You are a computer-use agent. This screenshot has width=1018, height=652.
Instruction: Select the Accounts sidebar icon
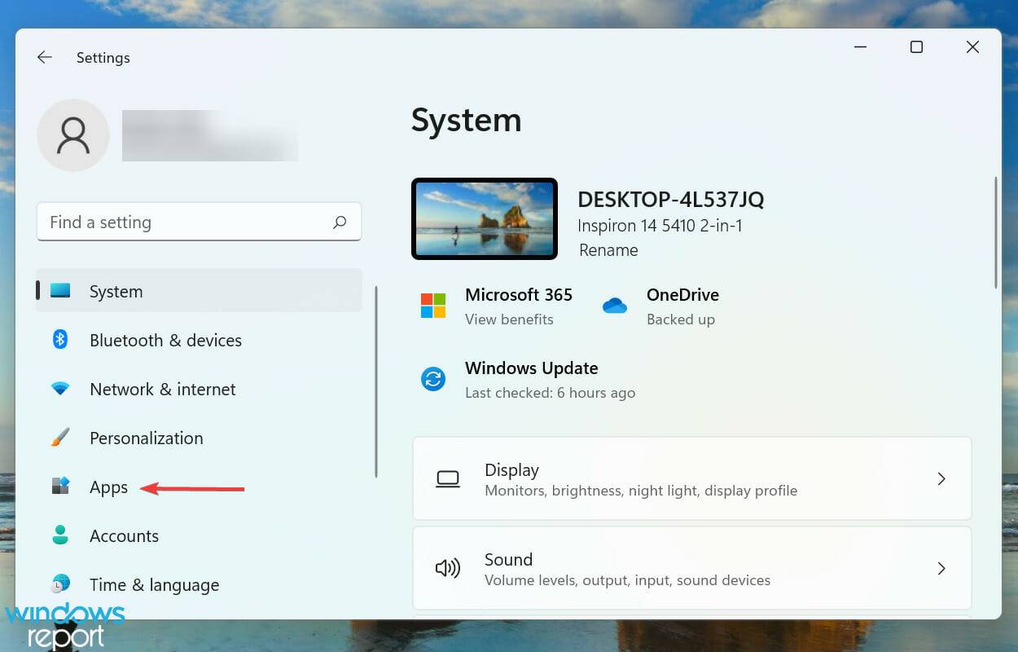click(60, 535)
